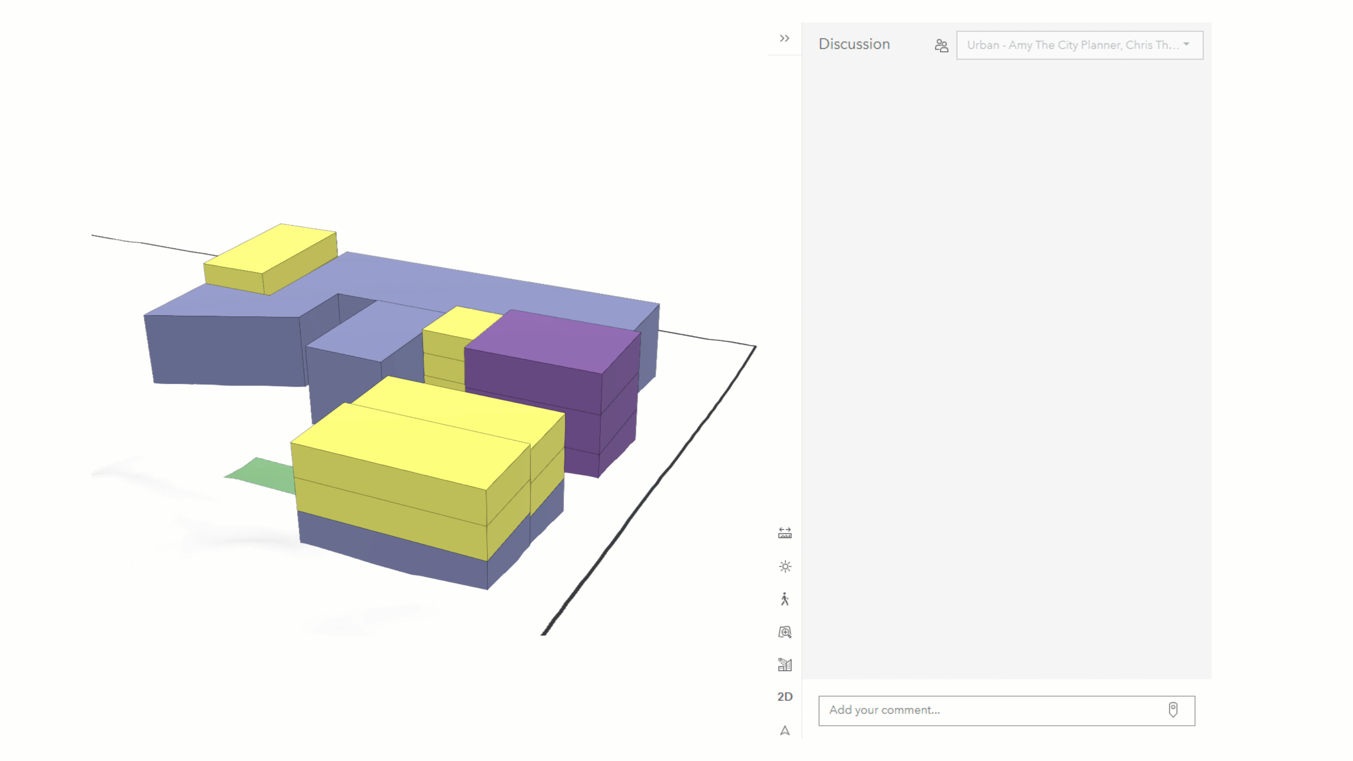Collapse the Discussion panel with double chevron

pyautogui.click(x=784, y=38)
